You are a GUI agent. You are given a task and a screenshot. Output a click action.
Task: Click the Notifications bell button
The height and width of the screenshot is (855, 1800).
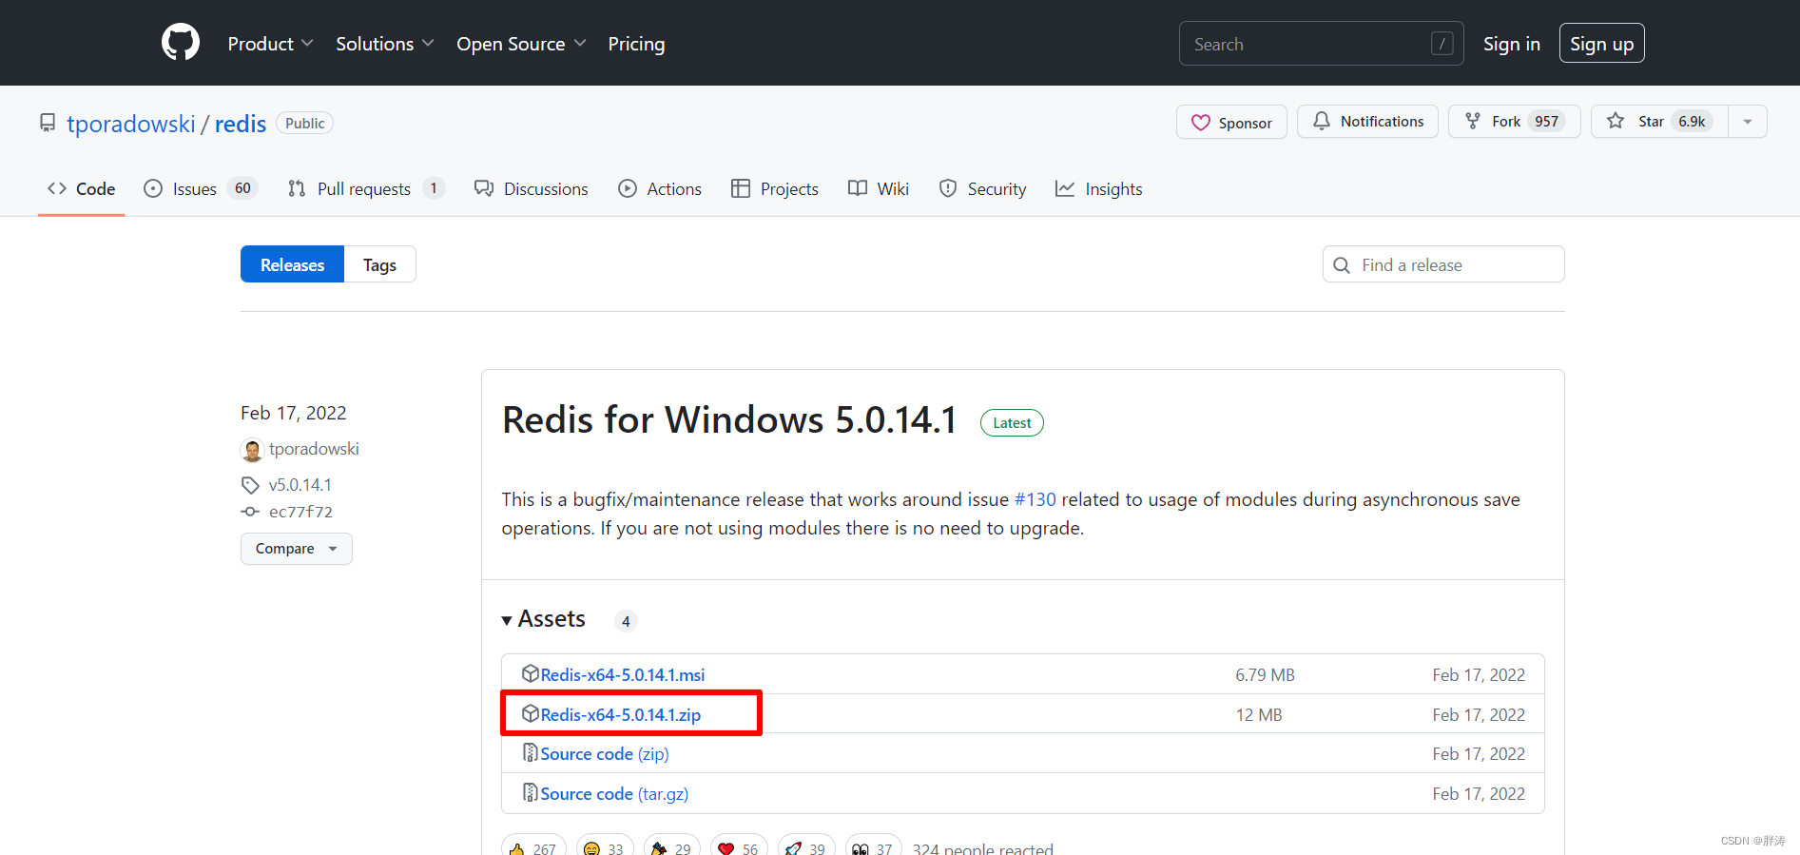pos(1367,122)
